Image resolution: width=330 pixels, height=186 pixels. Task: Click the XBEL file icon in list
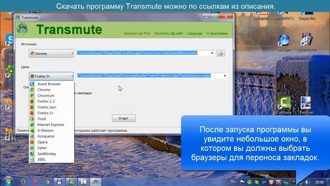point(32,160)
